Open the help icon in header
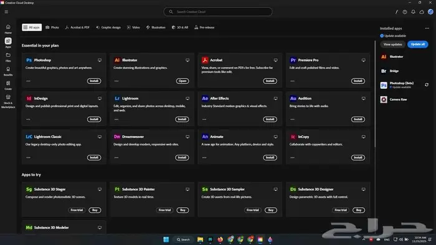Screen dimensions: 436x245 pos(405,12)
